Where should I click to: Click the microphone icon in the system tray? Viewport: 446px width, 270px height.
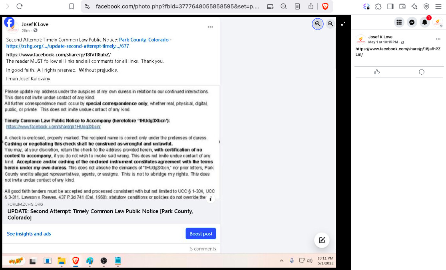tap(292, 261)
